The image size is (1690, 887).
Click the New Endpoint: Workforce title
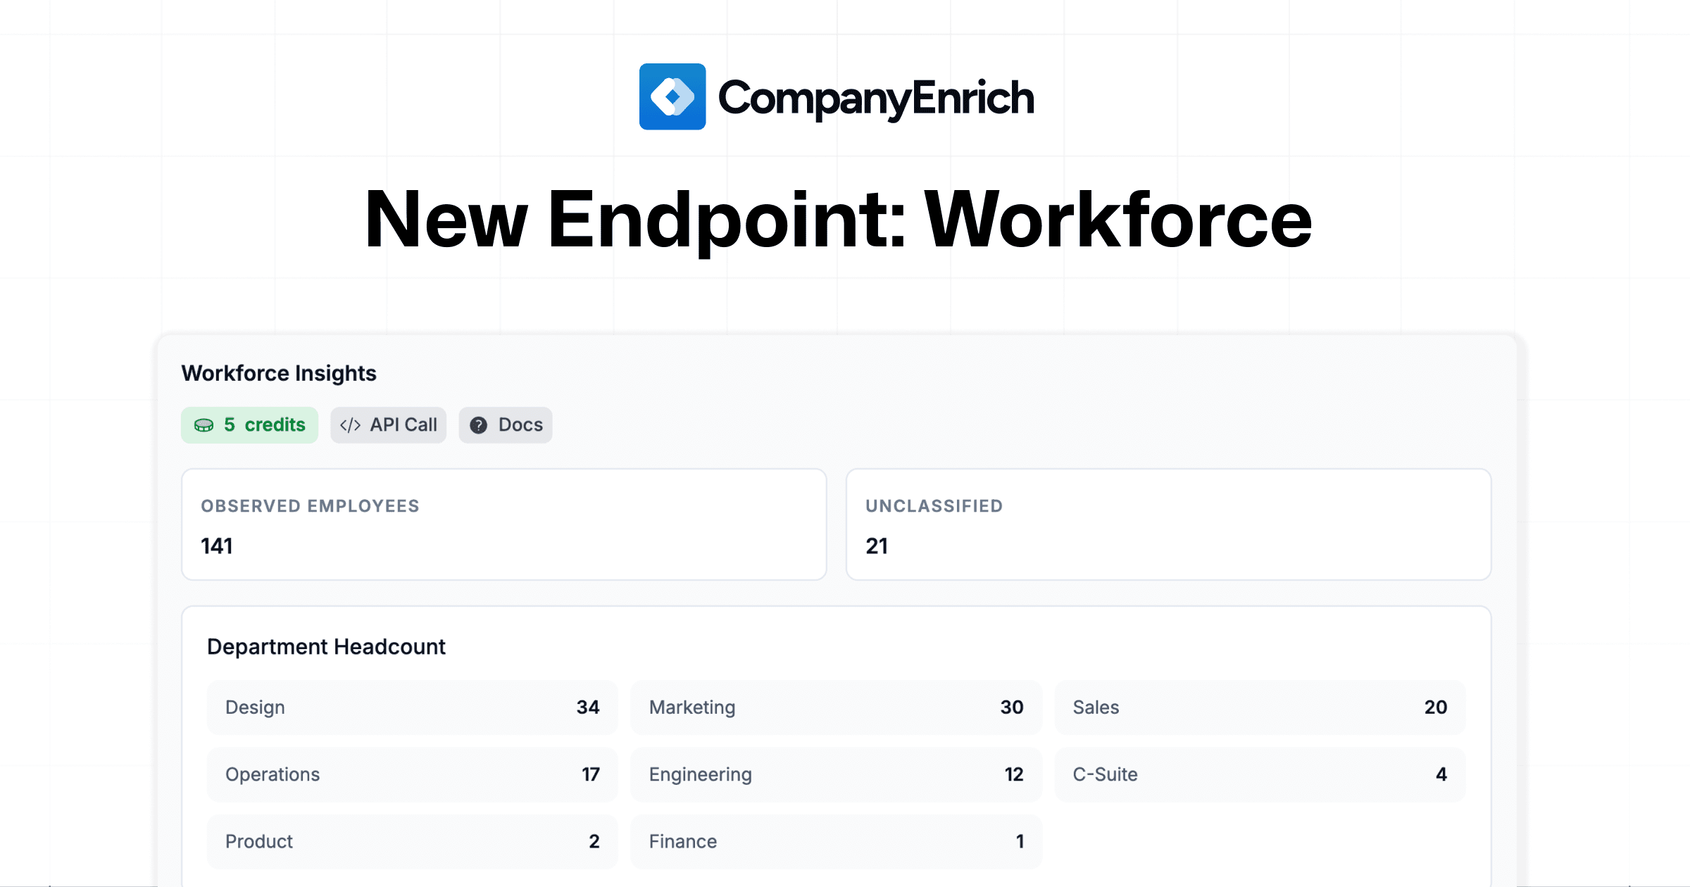click(x=840, y=220)
